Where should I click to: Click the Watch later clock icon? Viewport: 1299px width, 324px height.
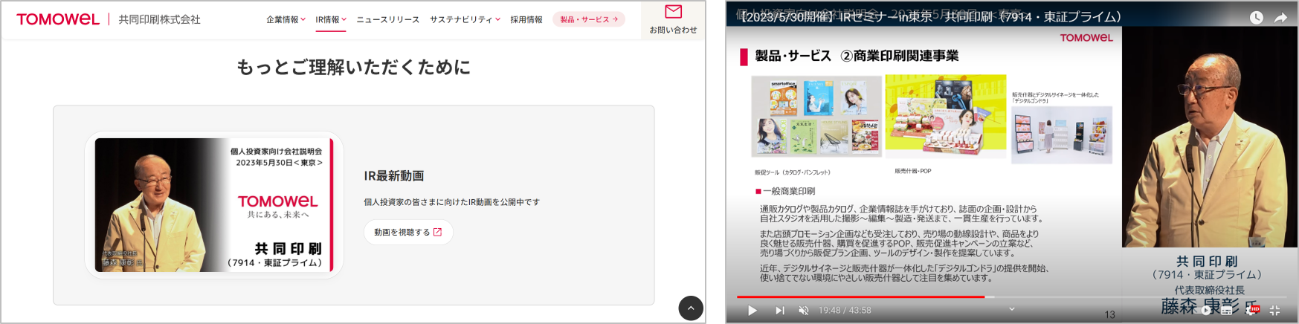click(1257, 17)
